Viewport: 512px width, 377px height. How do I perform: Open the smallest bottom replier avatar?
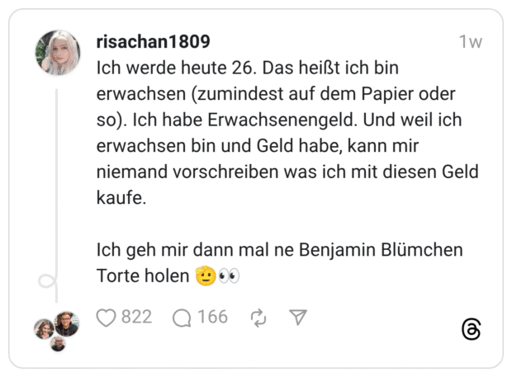tap(58, 343)
